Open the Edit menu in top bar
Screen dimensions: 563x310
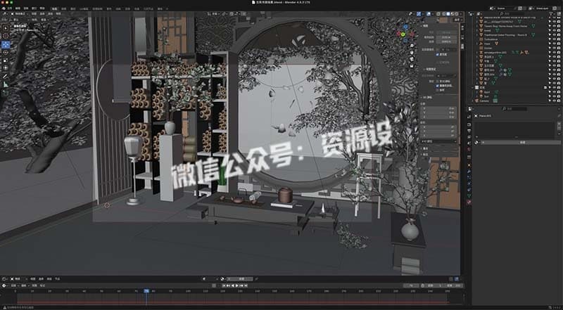click(x=18, y=8)
